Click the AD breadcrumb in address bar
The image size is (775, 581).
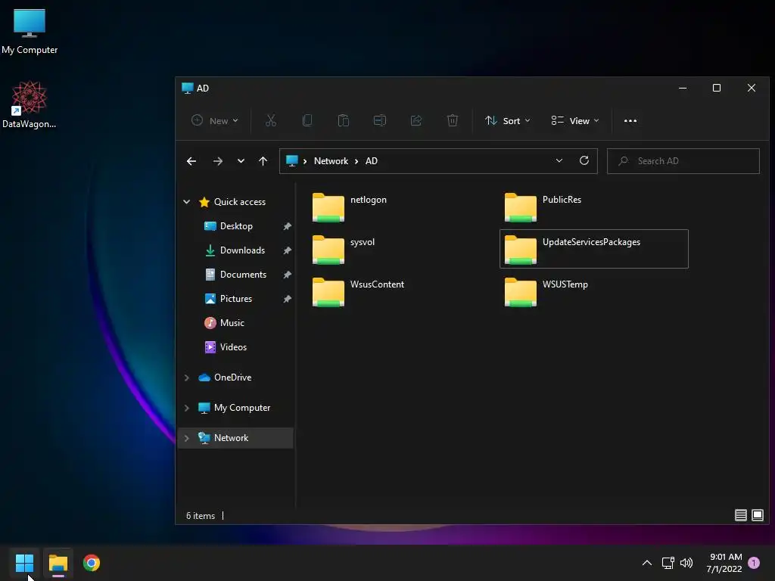tap(371, 161)
